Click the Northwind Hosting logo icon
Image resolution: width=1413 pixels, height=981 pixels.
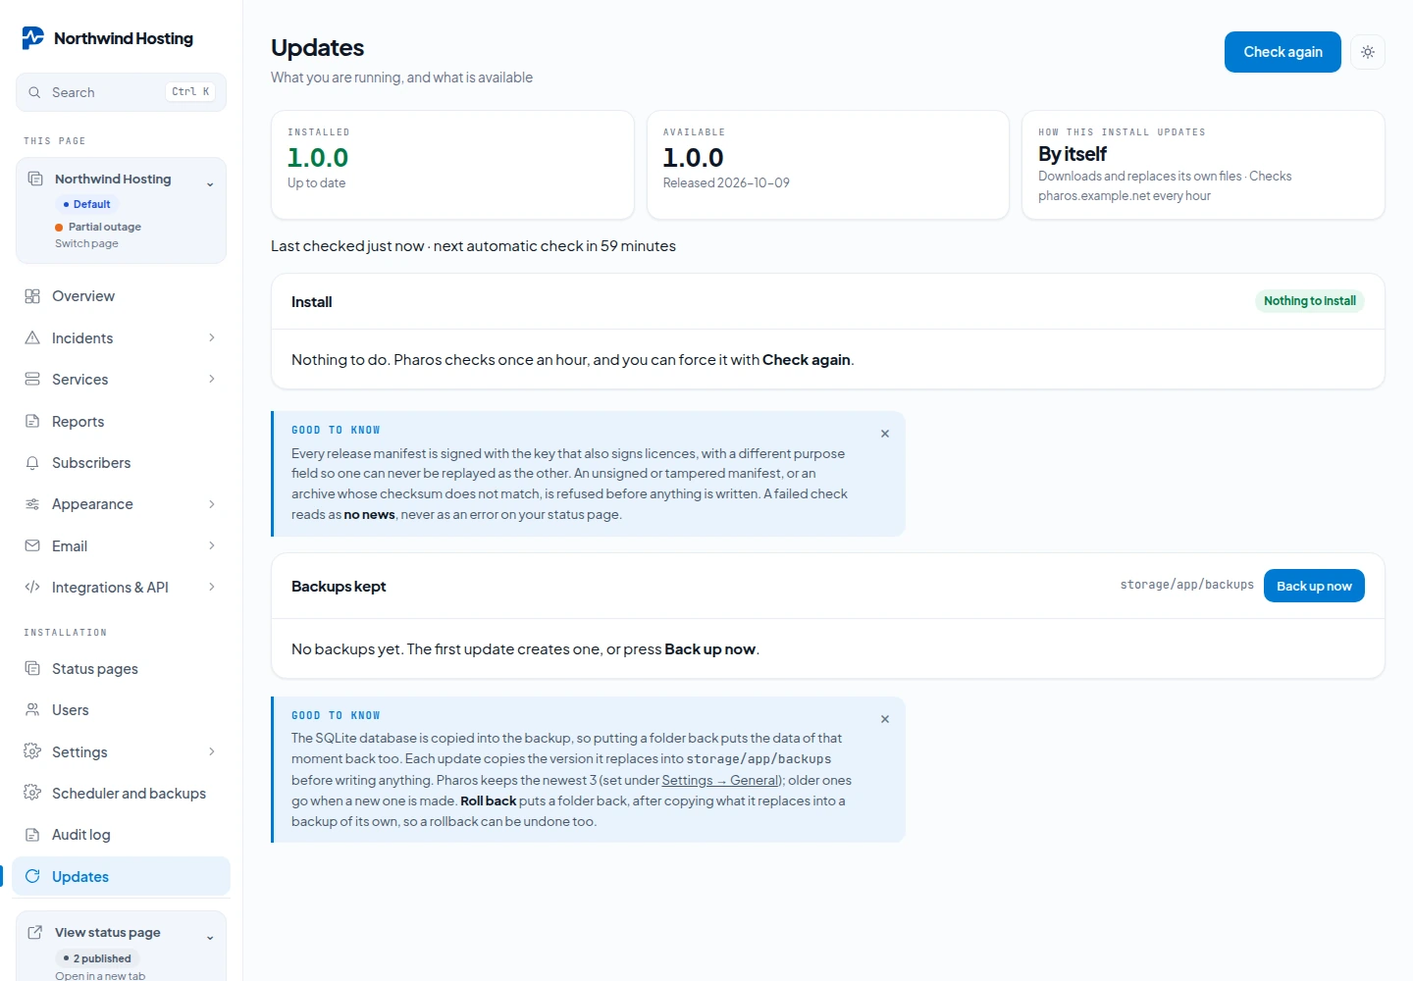coord(32,38)
